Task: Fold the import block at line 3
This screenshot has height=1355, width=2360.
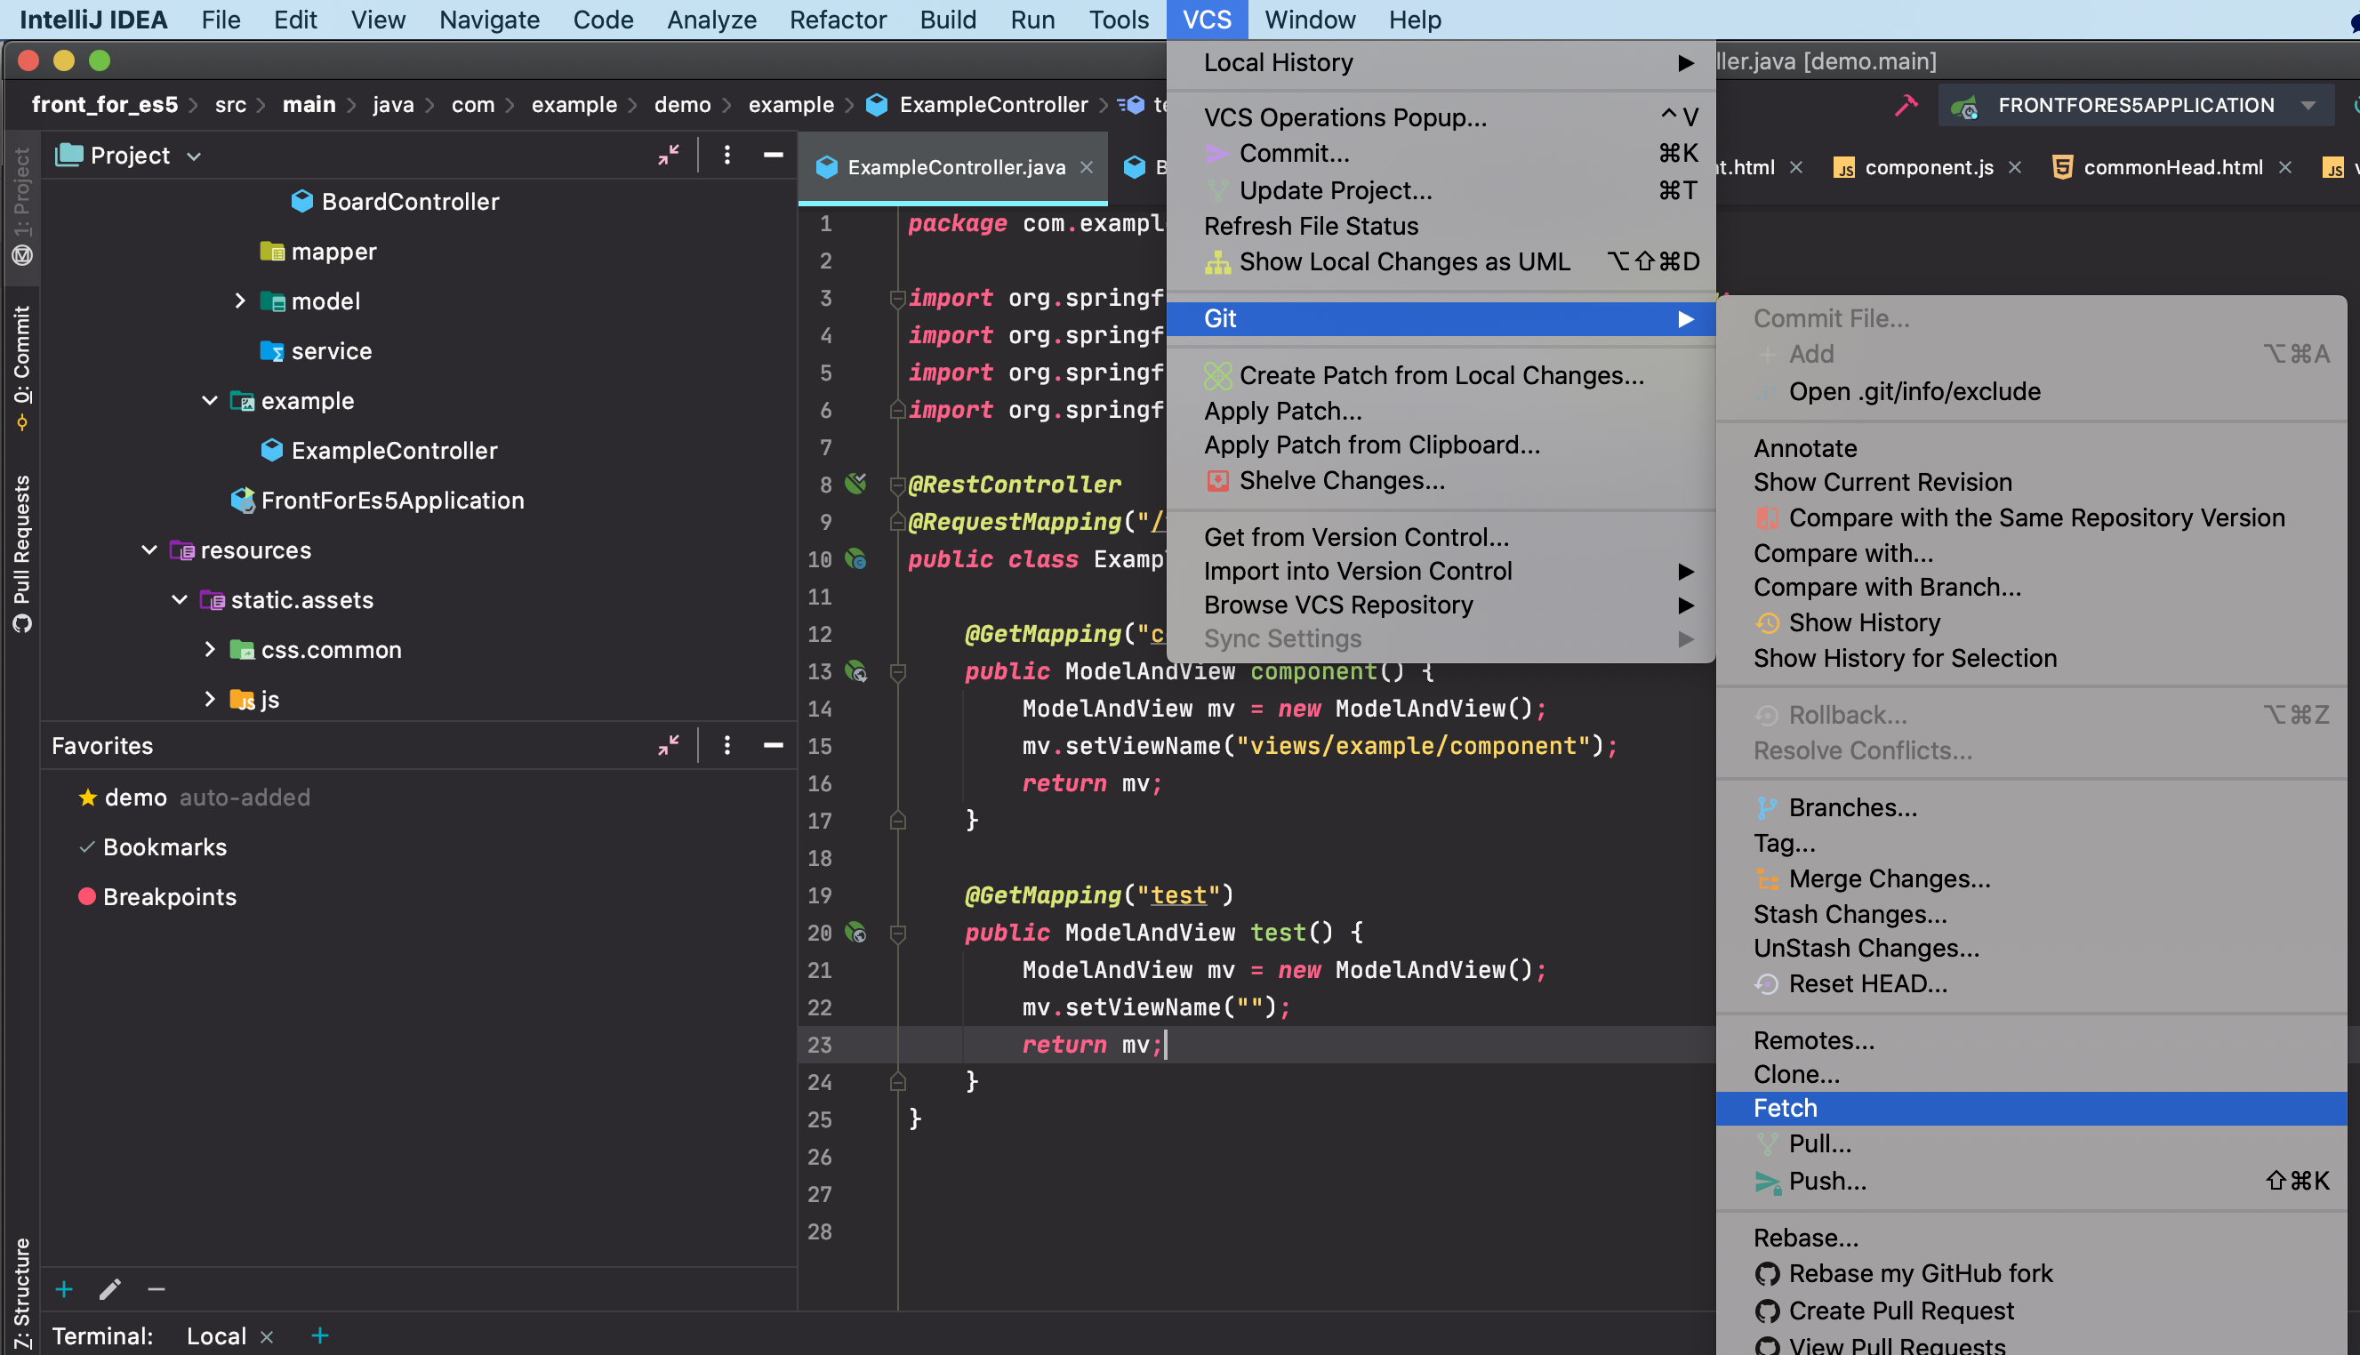Action: click(x=898, y=298)
